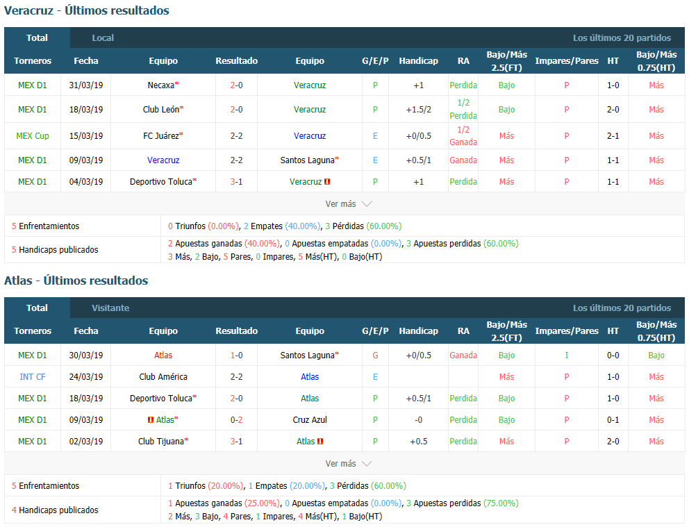Image resolution: width=689 pixels, height=527 pixels.
Task: Open Club Tijuana team link
Action: [x=161, y=442]
